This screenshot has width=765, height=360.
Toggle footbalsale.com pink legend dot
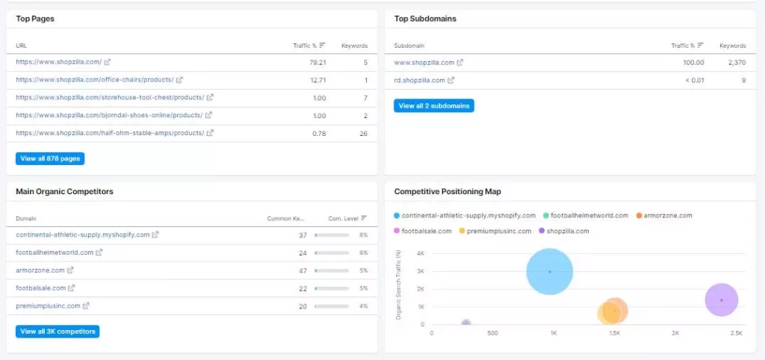coord(397,231)
